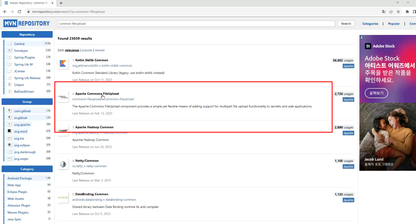Click 1,123 usages link
416x224 pixels.
[x=344, y=195]
